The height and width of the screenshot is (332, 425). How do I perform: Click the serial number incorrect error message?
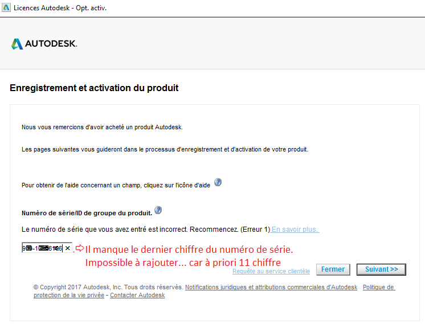click(146, 229)
